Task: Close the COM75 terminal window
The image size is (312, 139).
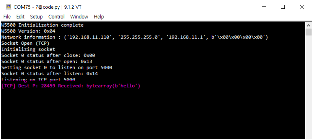Action: point(302,7)
